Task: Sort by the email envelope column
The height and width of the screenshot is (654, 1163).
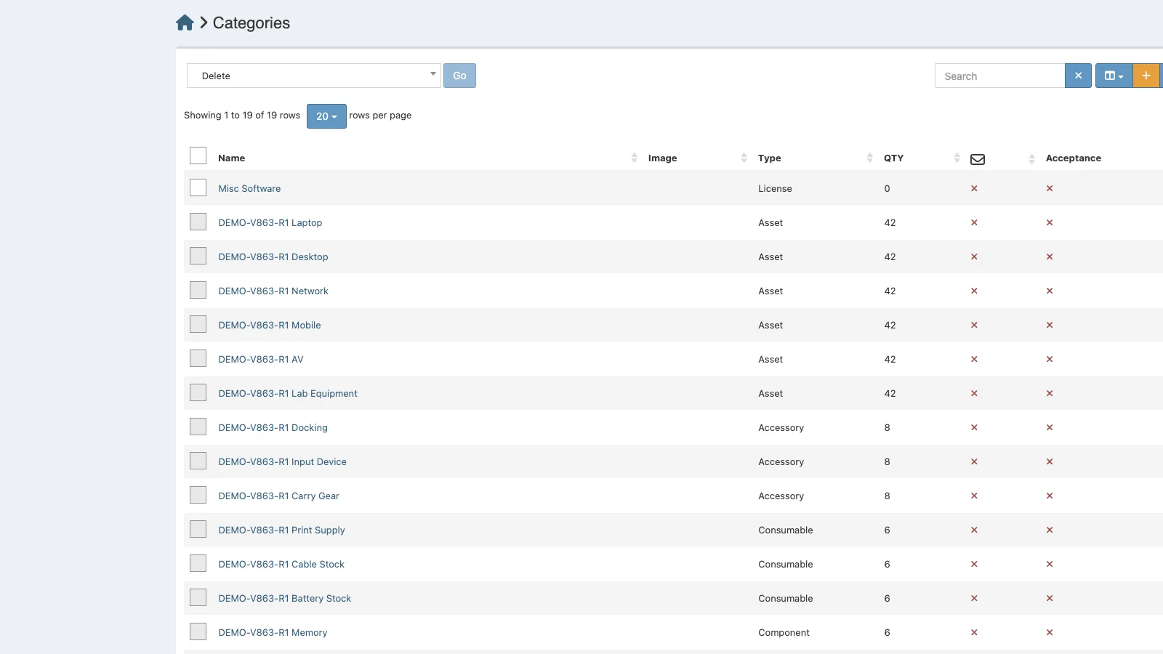Action: pyautogui.click(x=978, y=159)
